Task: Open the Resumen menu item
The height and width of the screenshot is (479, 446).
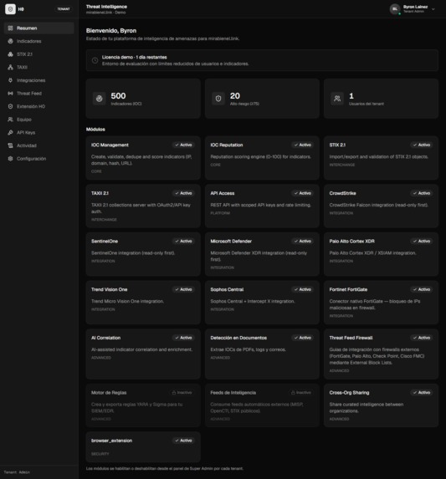Action: point(39,28)
